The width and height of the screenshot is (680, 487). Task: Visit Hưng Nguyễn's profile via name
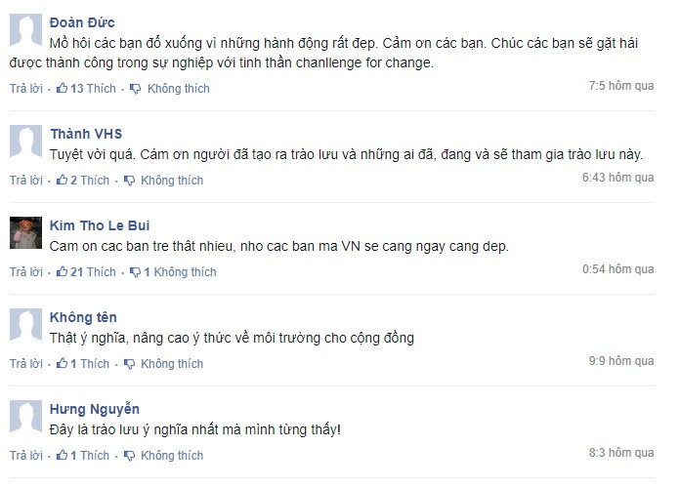[94, 409]
